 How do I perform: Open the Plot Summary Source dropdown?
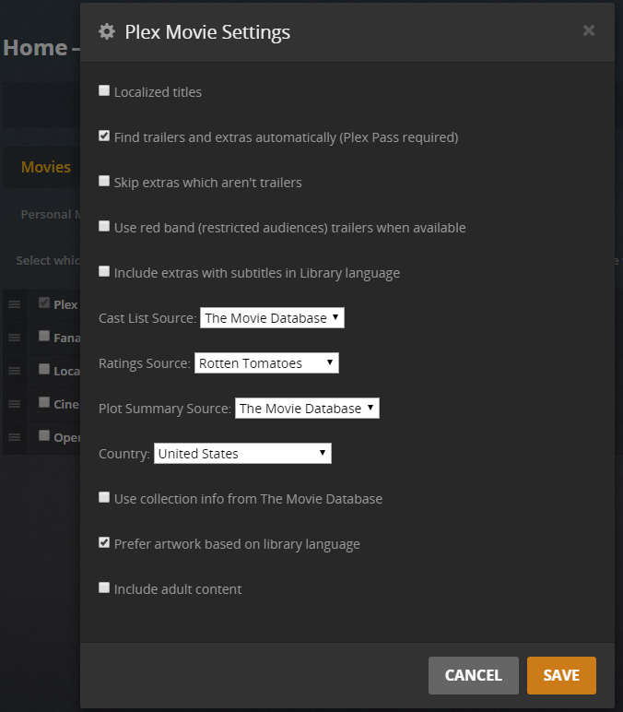[307, 409]
